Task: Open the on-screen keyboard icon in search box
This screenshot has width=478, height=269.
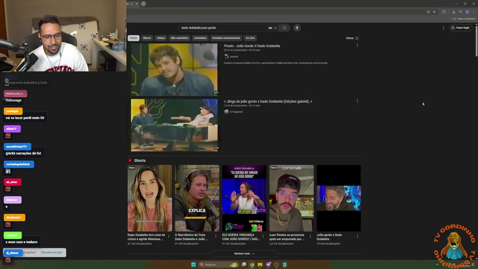Action: 270,28
